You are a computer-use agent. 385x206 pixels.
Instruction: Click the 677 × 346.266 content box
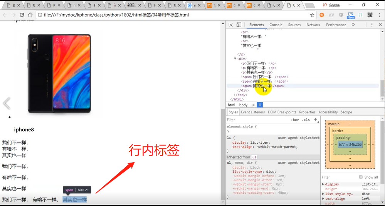point(350,145)
